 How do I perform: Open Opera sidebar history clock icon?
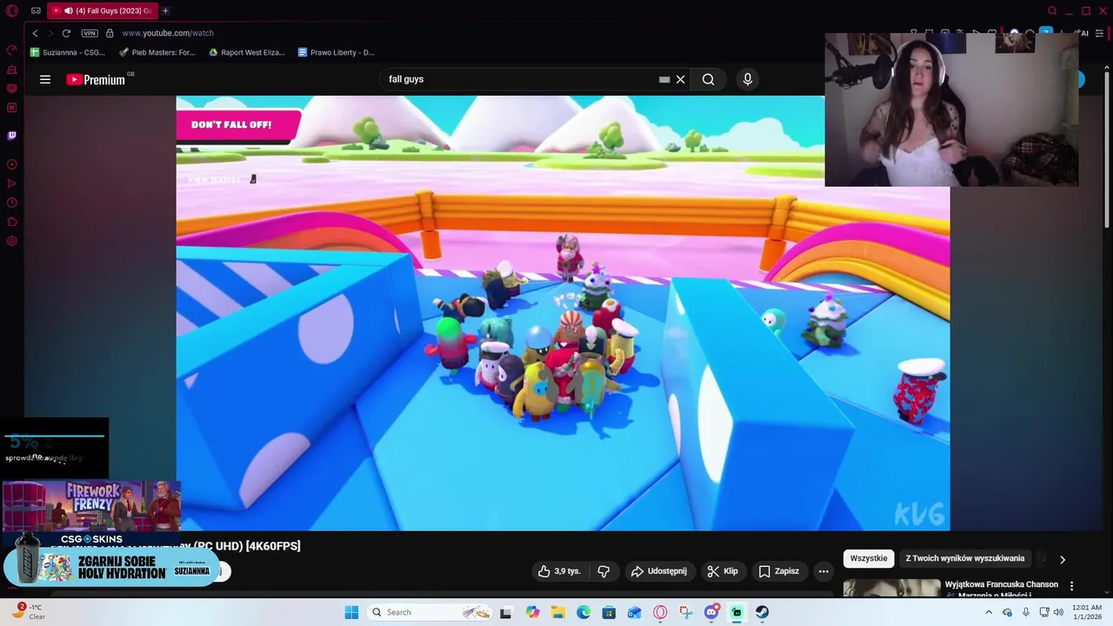[x=12, y=203]
